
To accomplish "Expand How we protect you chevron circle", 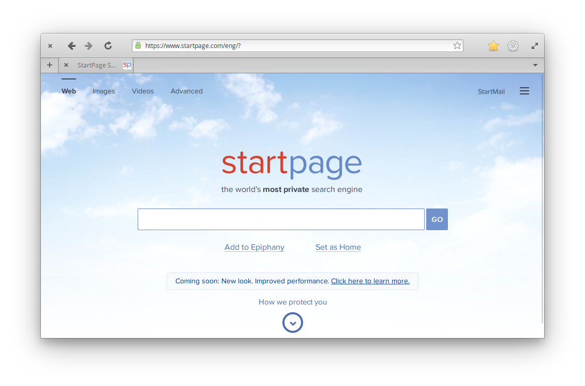I will click(x=293, y=323).
